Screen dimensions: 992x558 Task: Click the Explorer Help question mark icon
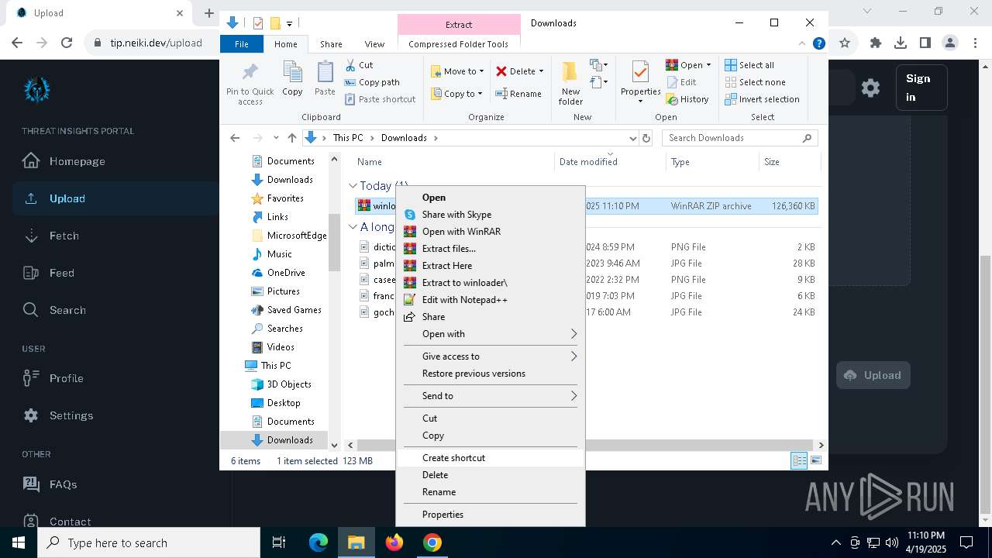pyautogui.click(x=818, y=44)
